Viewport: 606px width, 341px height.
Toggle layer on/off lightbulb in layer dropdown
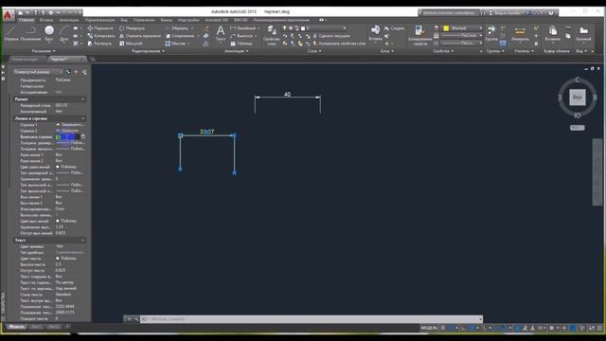click(x=285, y=28)
